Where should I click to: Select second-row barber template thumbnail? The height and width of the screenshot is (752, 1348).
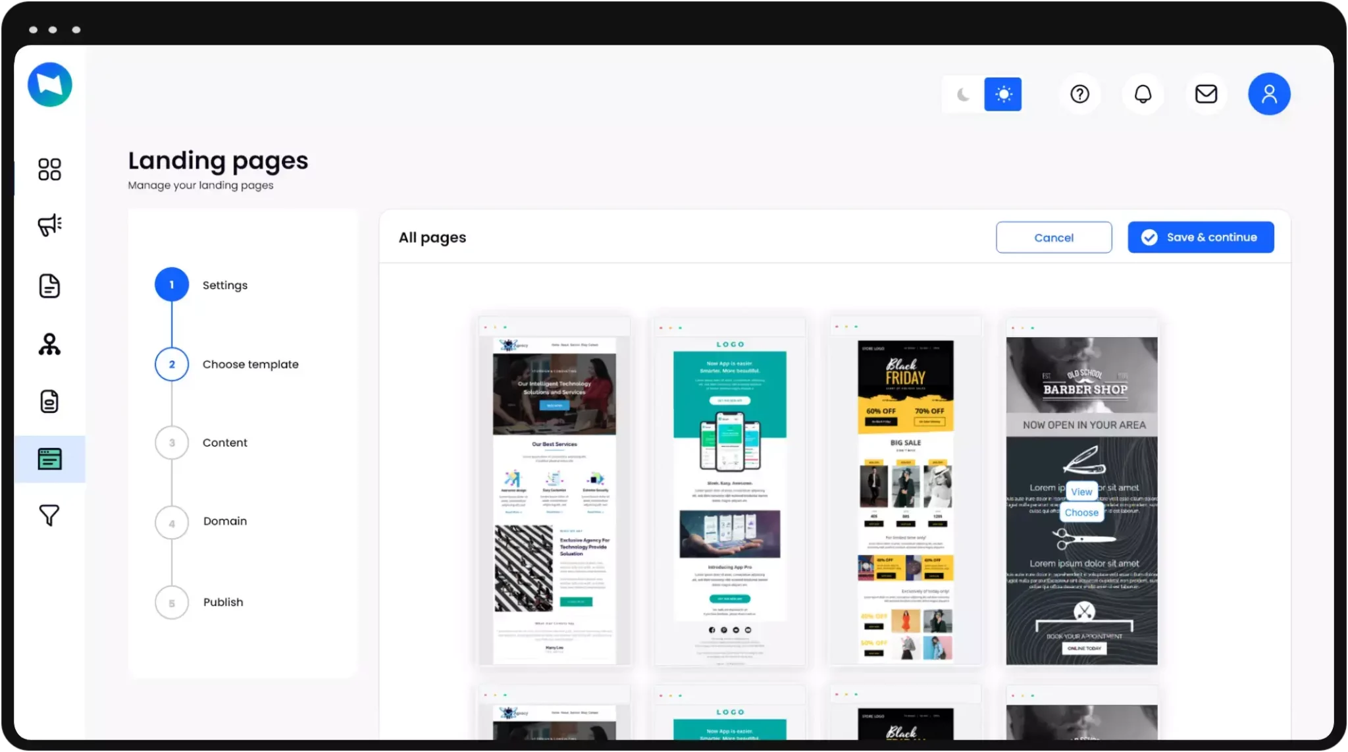coord(1081,712)
